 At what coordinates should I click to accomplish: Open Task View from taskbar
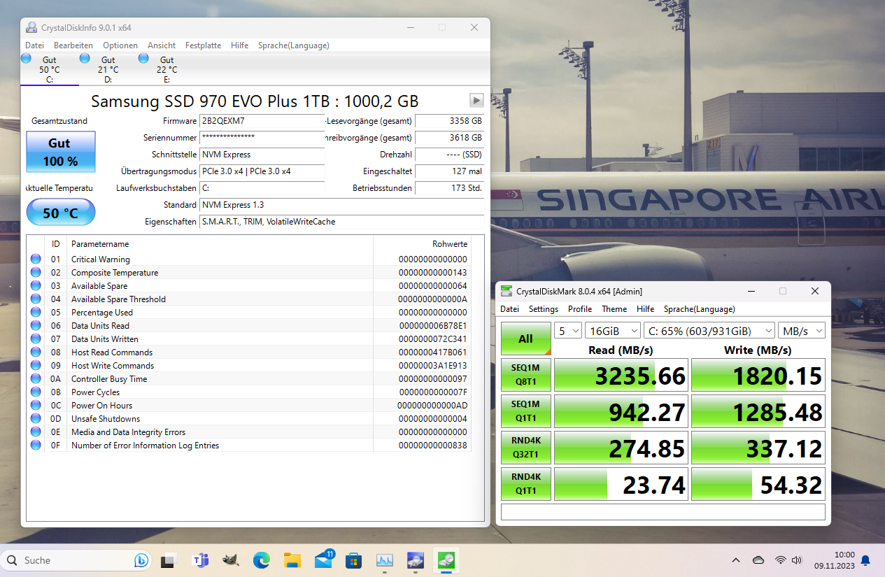(x=168, y=560)
